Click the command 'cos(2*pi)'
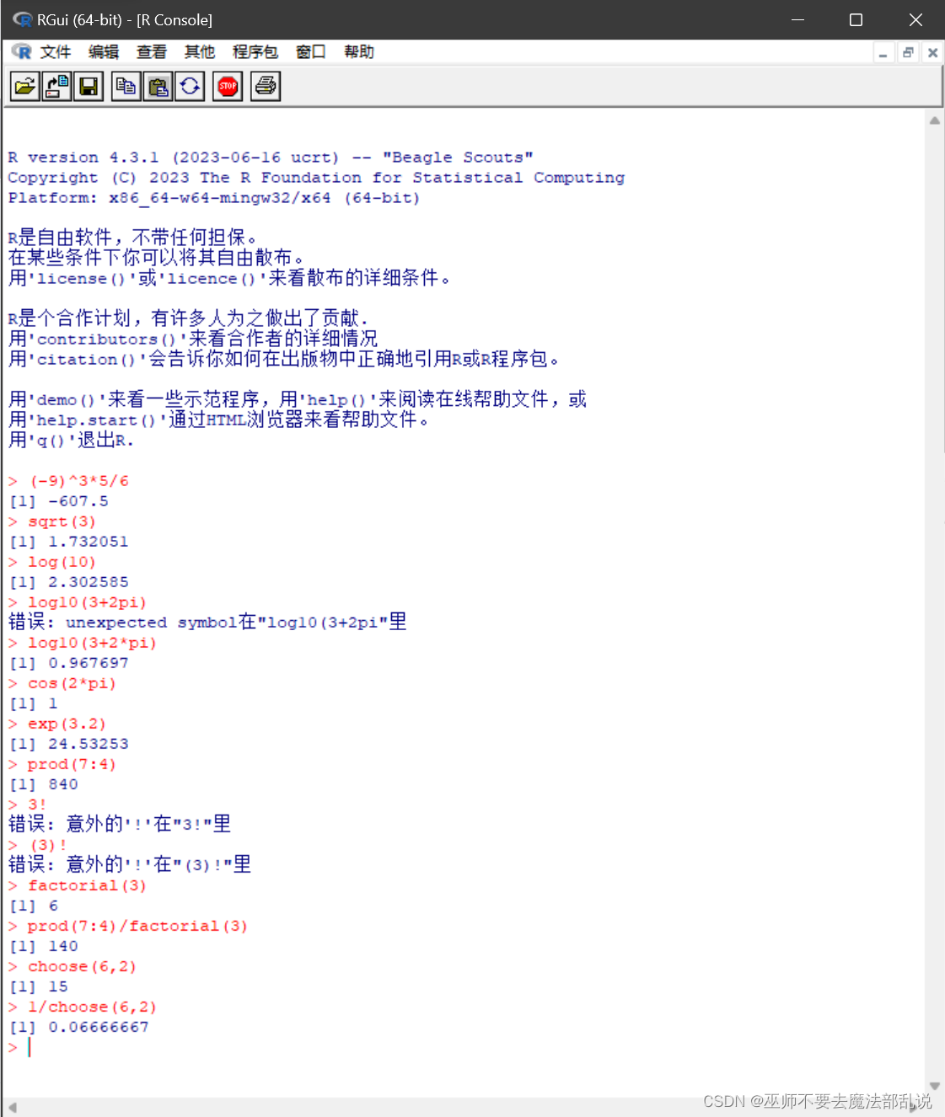Viewport: 945px width, 1117px height. [x=72, y=683]
